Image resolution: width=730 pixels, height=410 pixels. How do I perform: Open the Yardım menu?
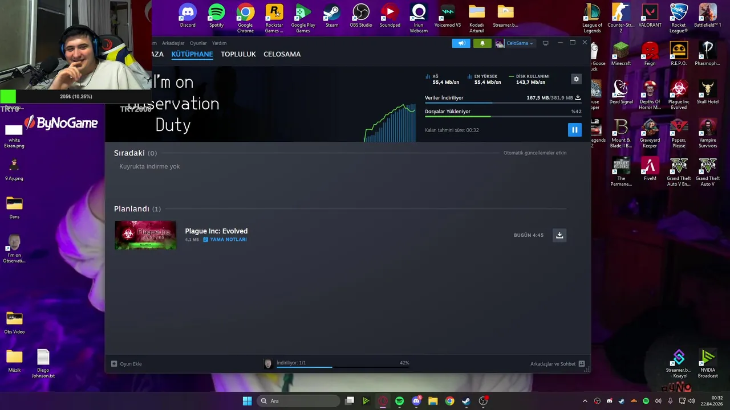(x=219, y=43)
